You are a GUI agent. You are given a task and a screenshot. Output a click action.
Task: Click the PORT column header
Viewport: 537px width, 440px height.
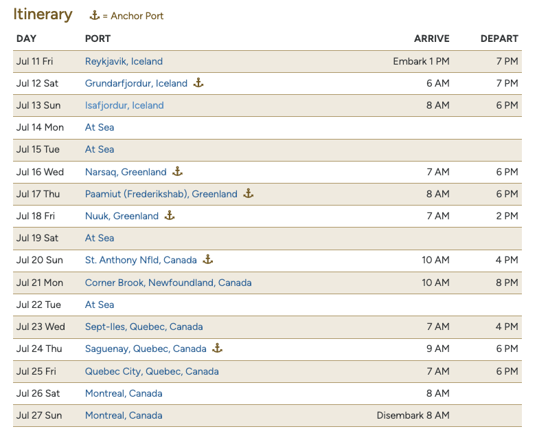[x=98, y=38]
